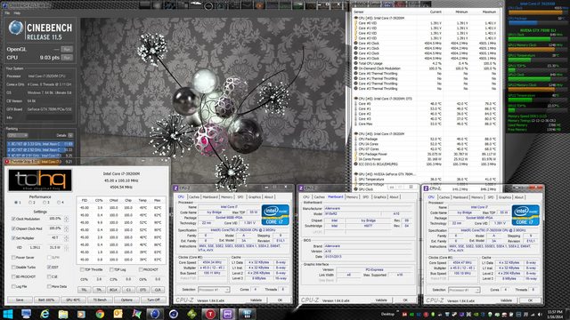570x320 pixels.
Task: Select performance profile 4 radio button
Action: (x=59, y=203)
